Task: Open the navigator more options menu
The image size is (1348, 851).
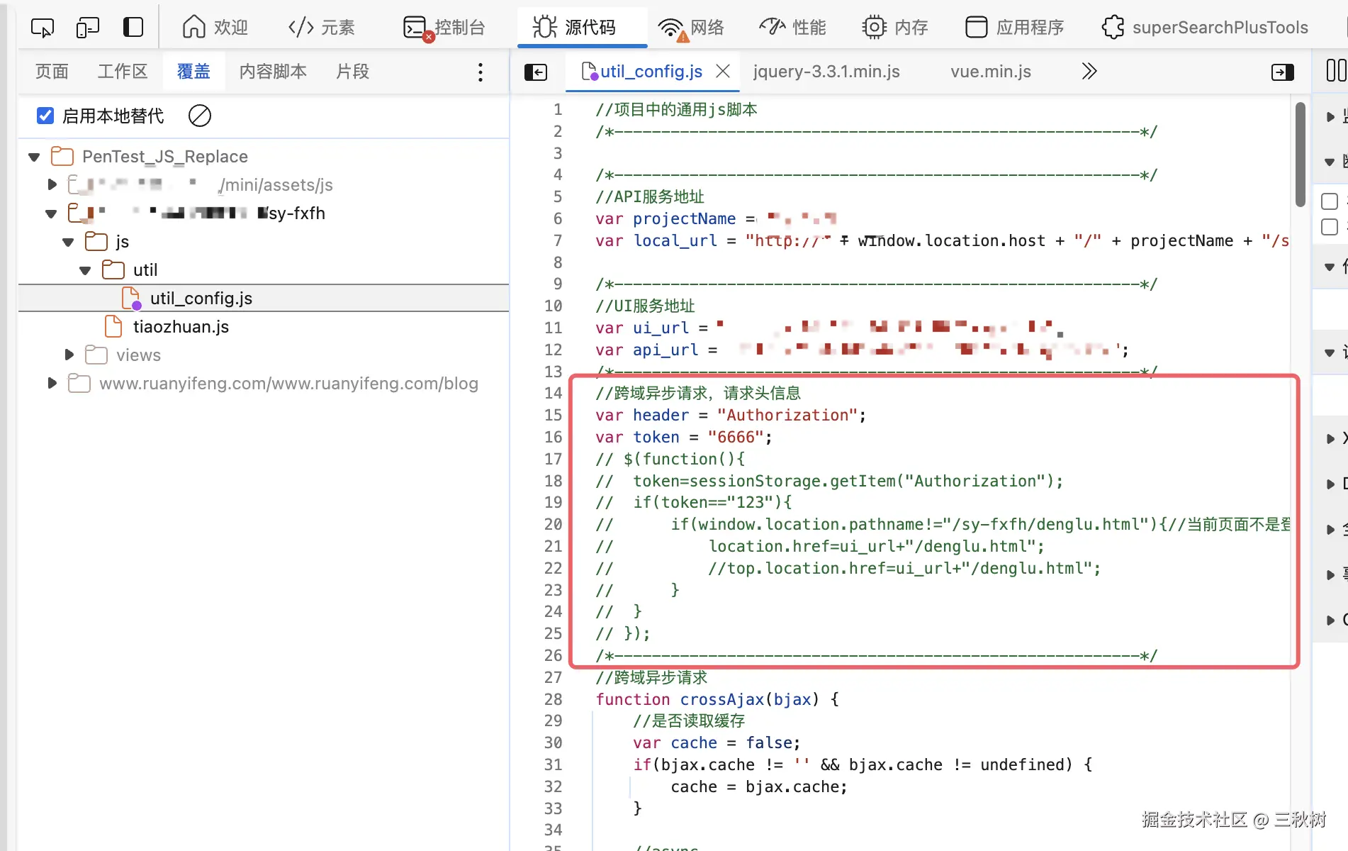Action: [x=481, y=72]
